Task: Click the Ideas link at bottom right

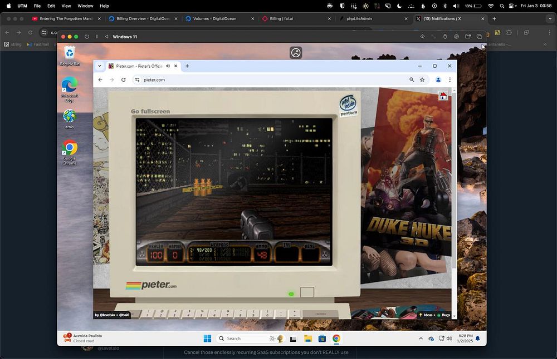Action: coord(426,315)
